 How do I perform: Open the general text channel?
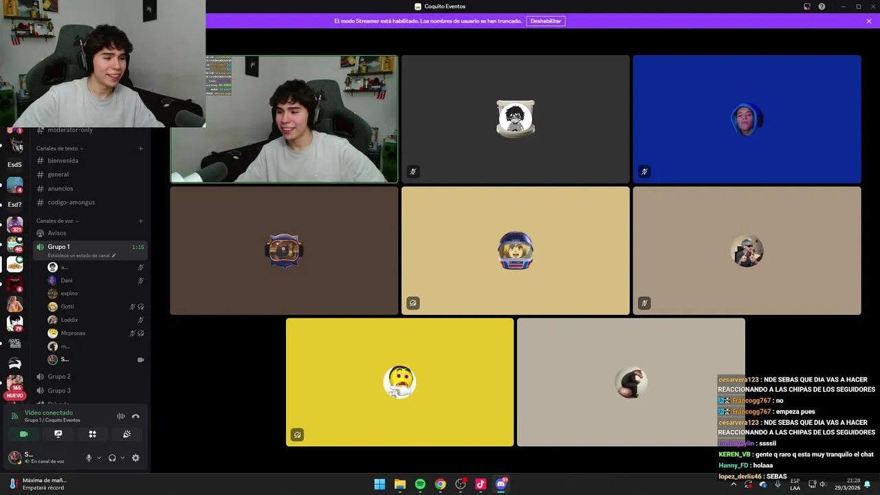(x=89, y=175)
